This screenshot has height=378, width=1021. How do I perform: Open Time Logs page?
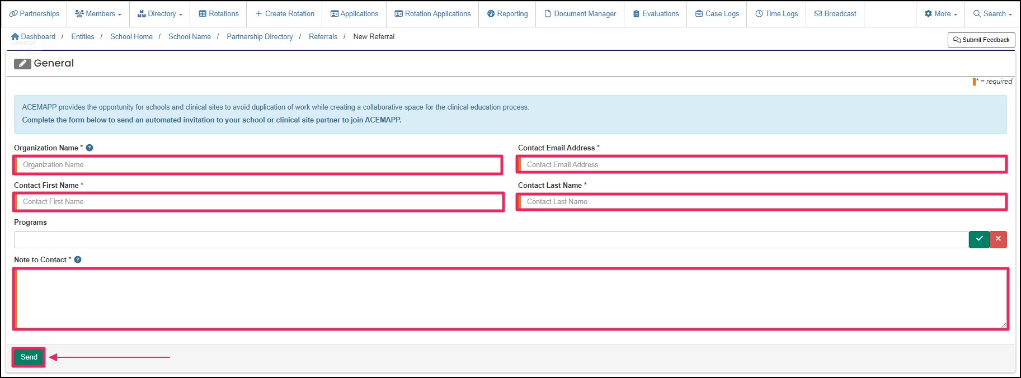(x=777, y=13)
